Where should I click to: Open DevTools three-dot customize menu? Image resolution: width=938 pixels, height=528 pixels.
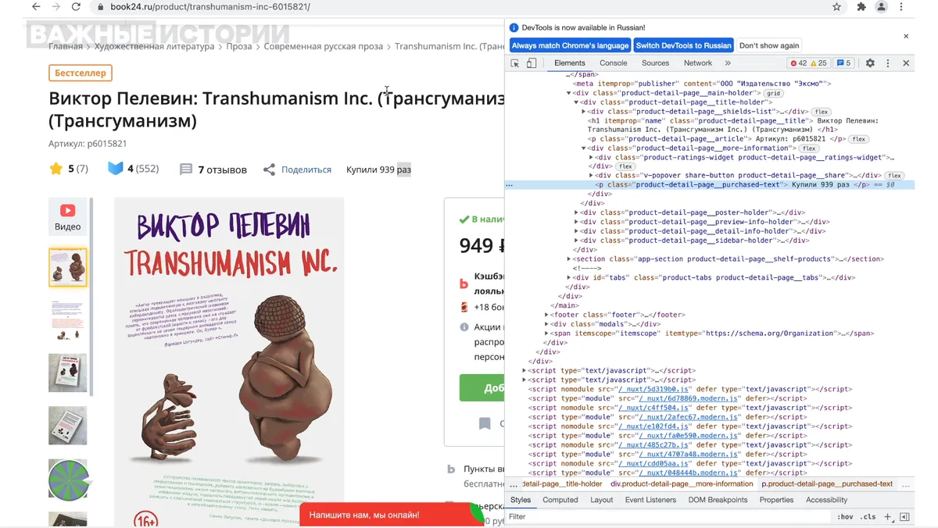pos(888,63)
